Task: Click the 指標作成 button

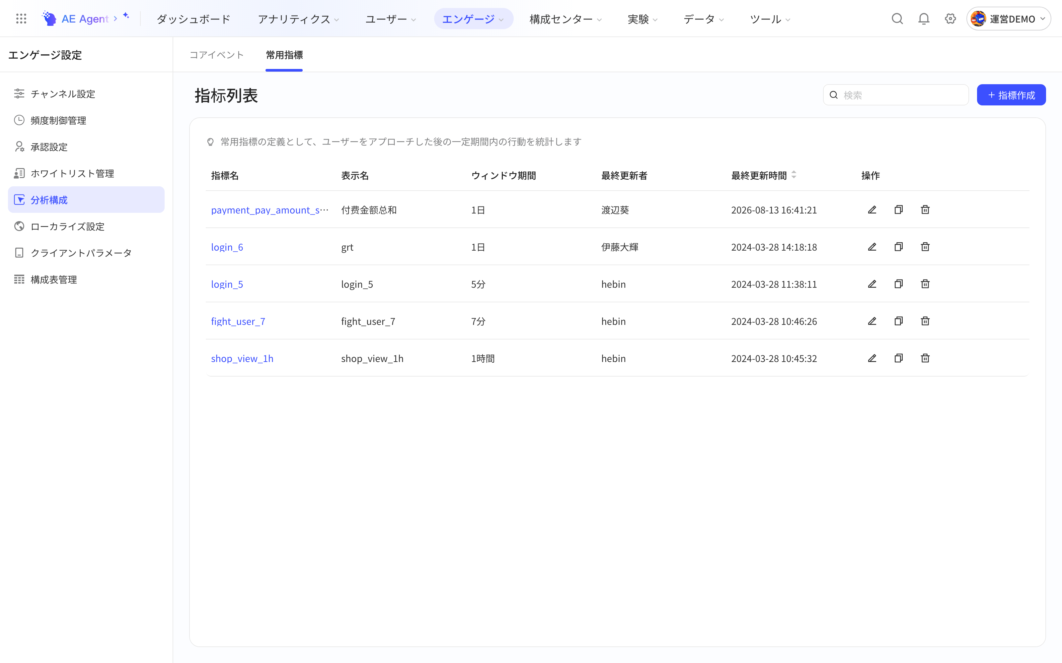Action: 1011,95
